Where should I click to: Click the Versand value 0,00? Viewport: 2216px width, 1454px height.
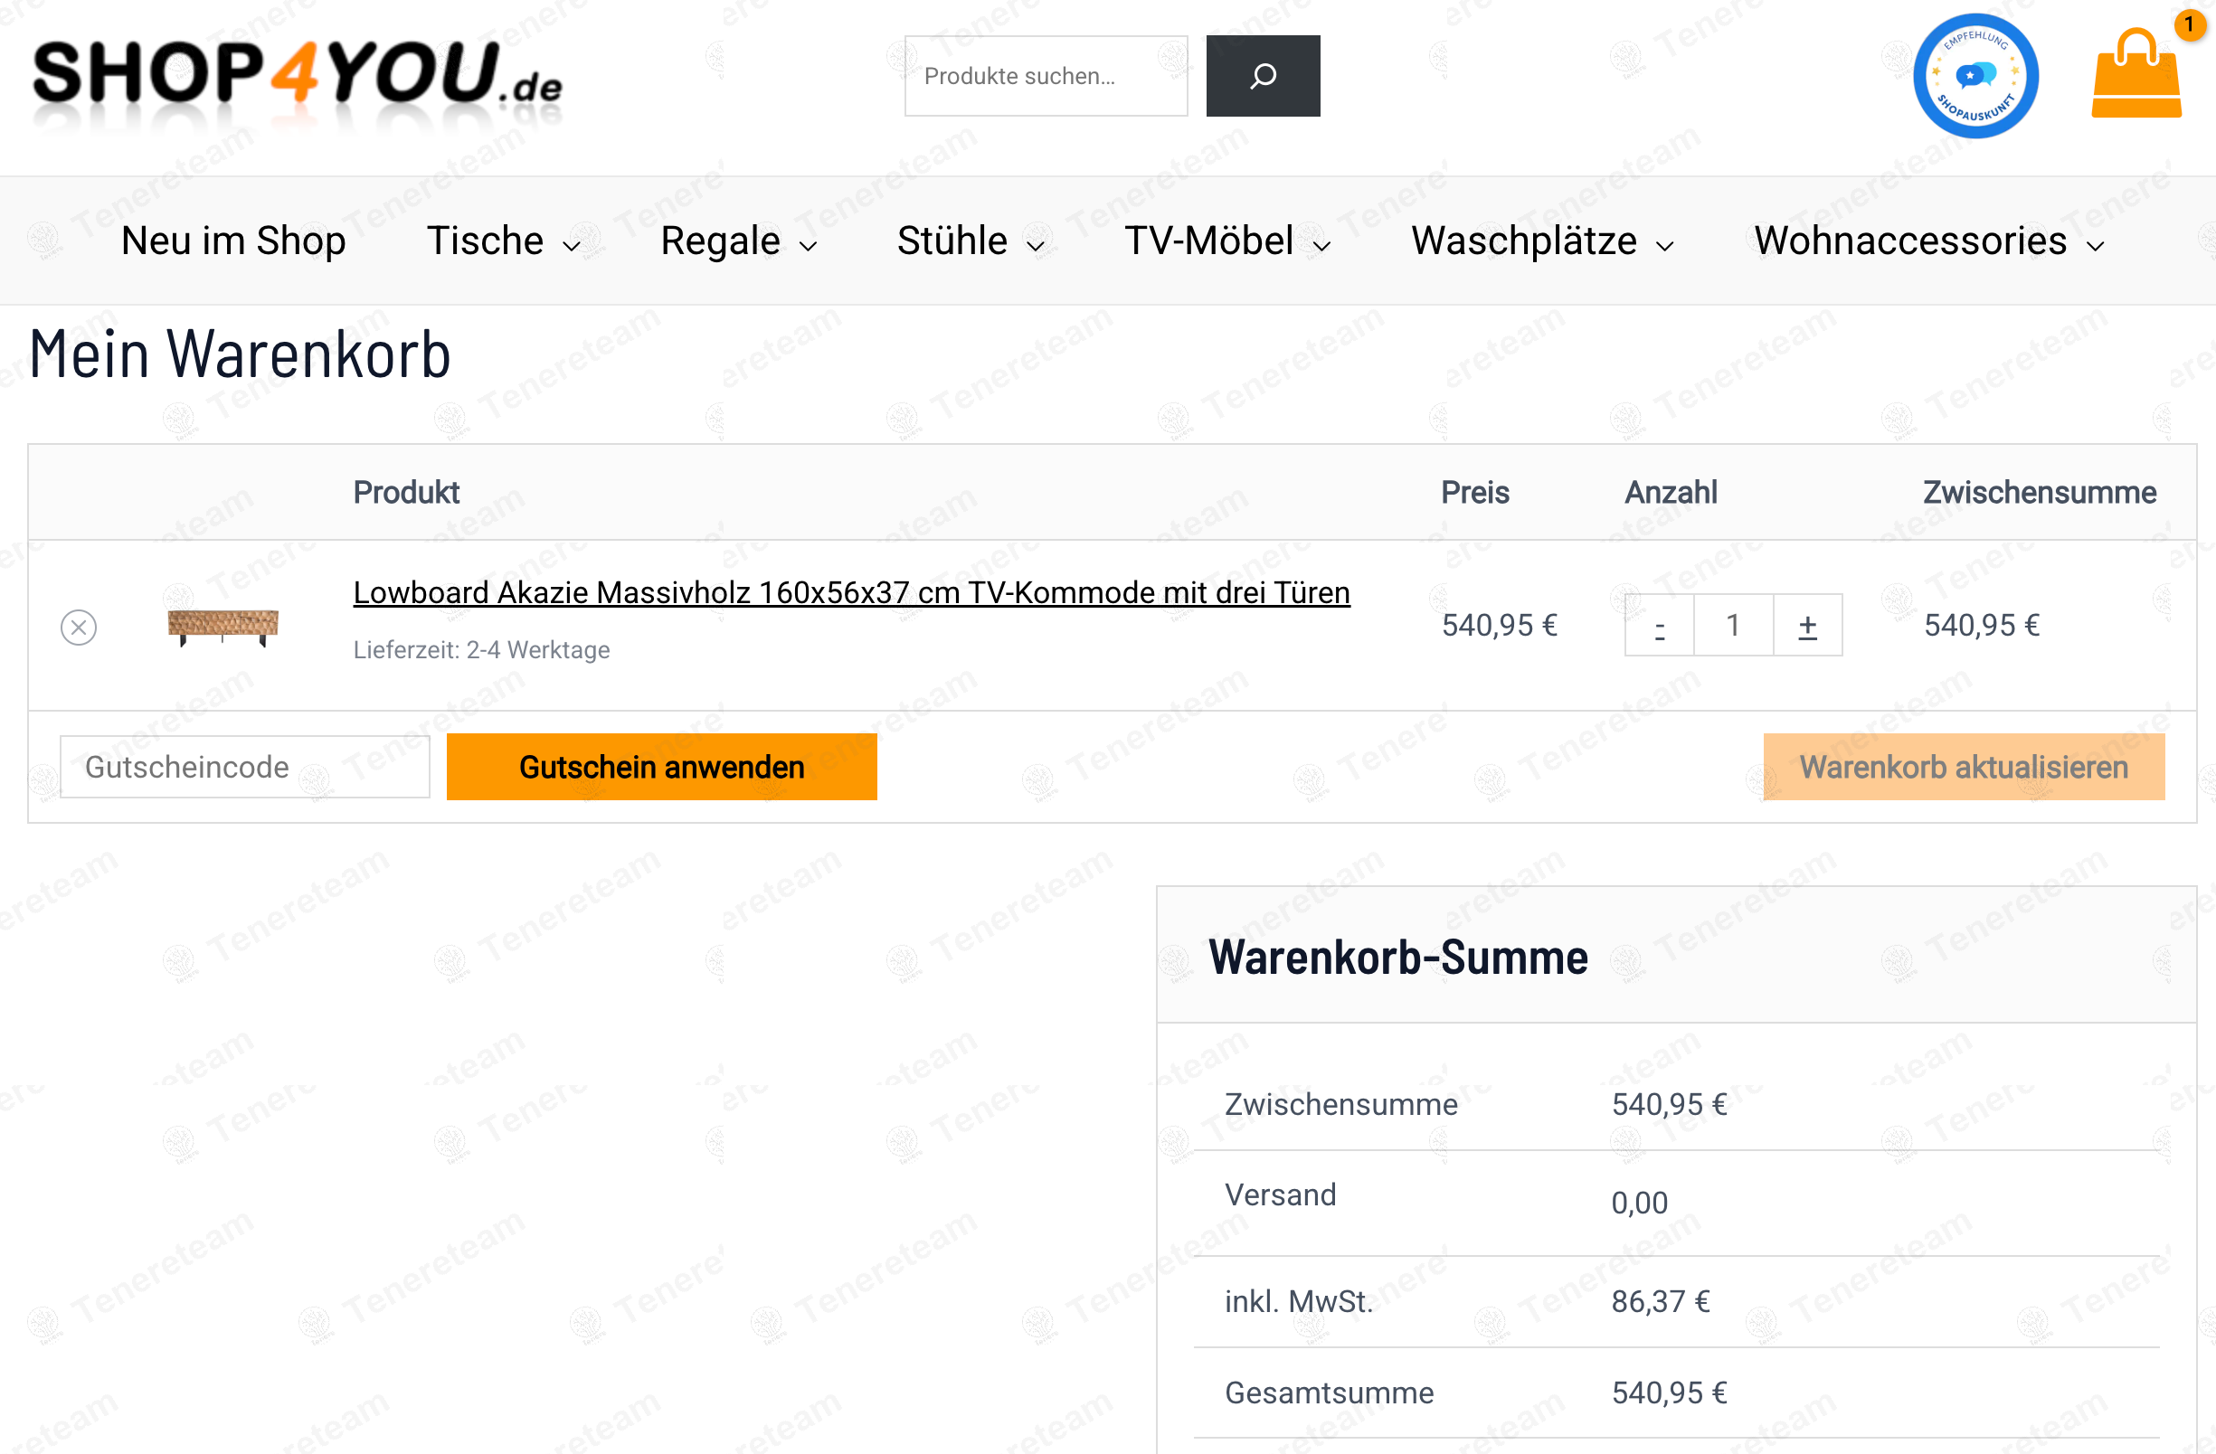(x=1639, y=1203)
